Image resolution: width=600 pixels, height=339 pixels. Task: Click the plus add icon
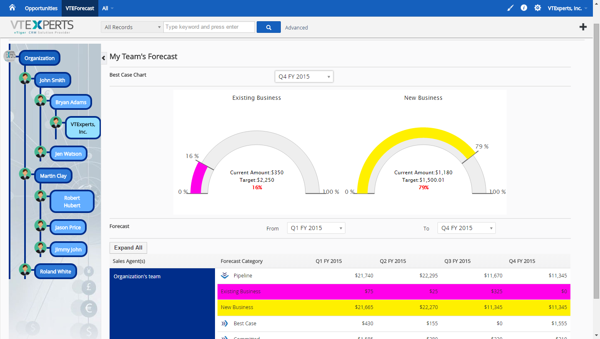point(583,27)
